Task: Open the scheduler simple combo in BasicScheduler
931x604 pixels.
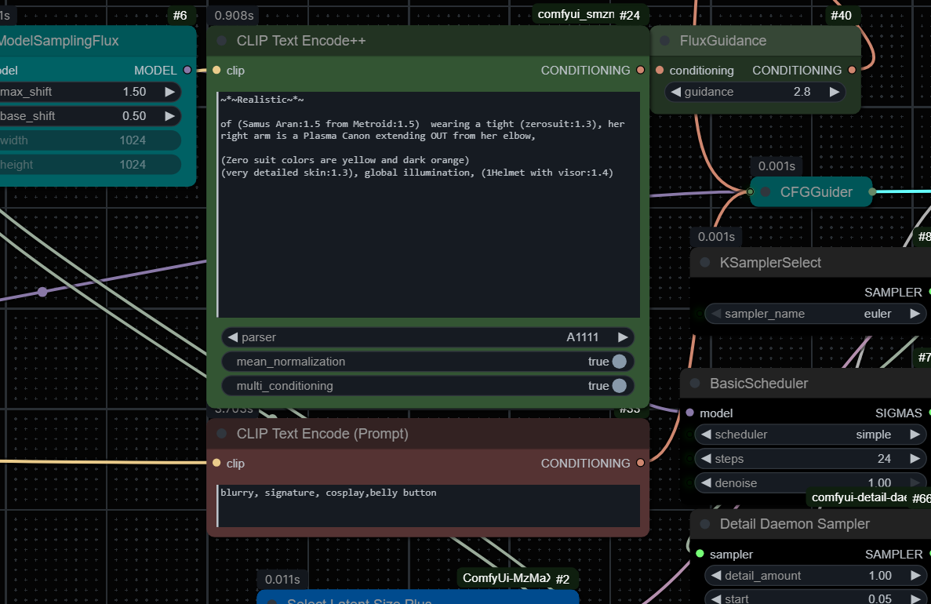Action: click(x=810, y=435)
